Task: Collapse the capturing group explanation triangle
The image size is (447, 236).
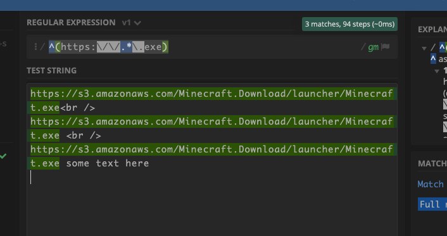Action: pos(437,71)
